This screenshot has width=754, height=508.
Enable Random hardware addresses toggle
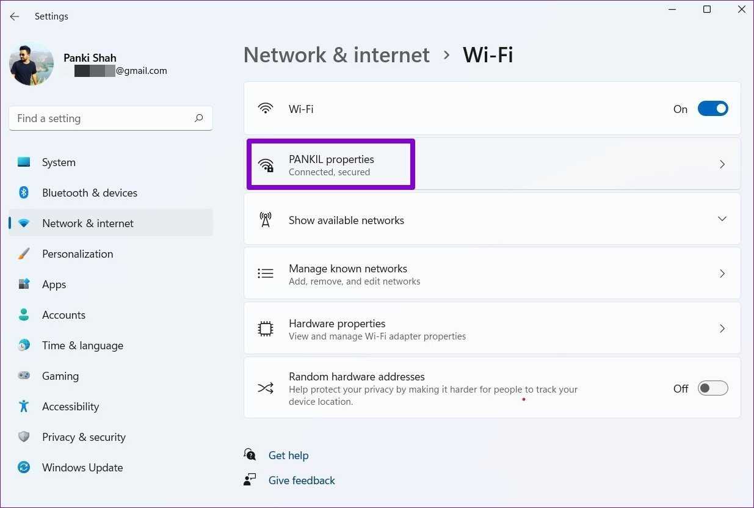(712, 388)
